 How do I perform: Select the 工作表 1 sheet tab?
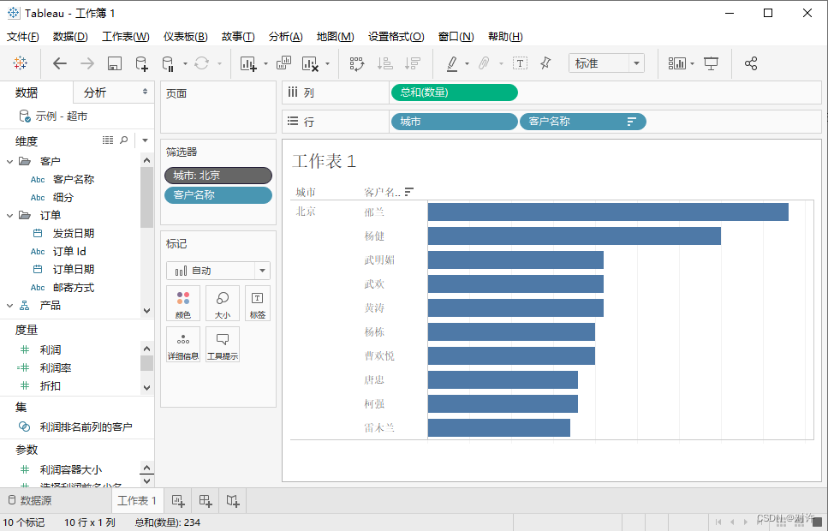[x=137, y=500]
